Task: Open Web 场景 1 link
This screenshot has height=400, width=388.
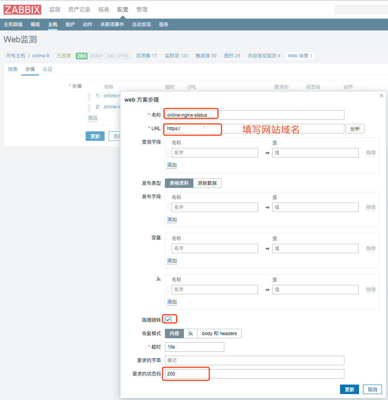Action: [300, 56]
